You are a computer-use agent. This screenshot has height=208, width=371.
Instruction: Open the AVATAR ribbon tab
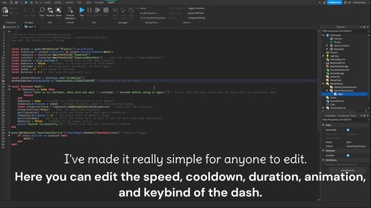(70, 2)
